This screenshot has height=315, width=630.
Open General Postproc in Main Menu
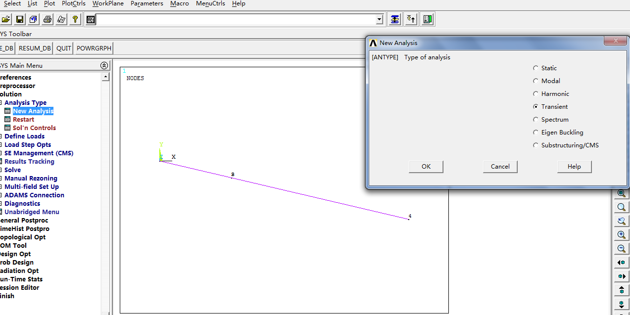click(x=24, y=221)
